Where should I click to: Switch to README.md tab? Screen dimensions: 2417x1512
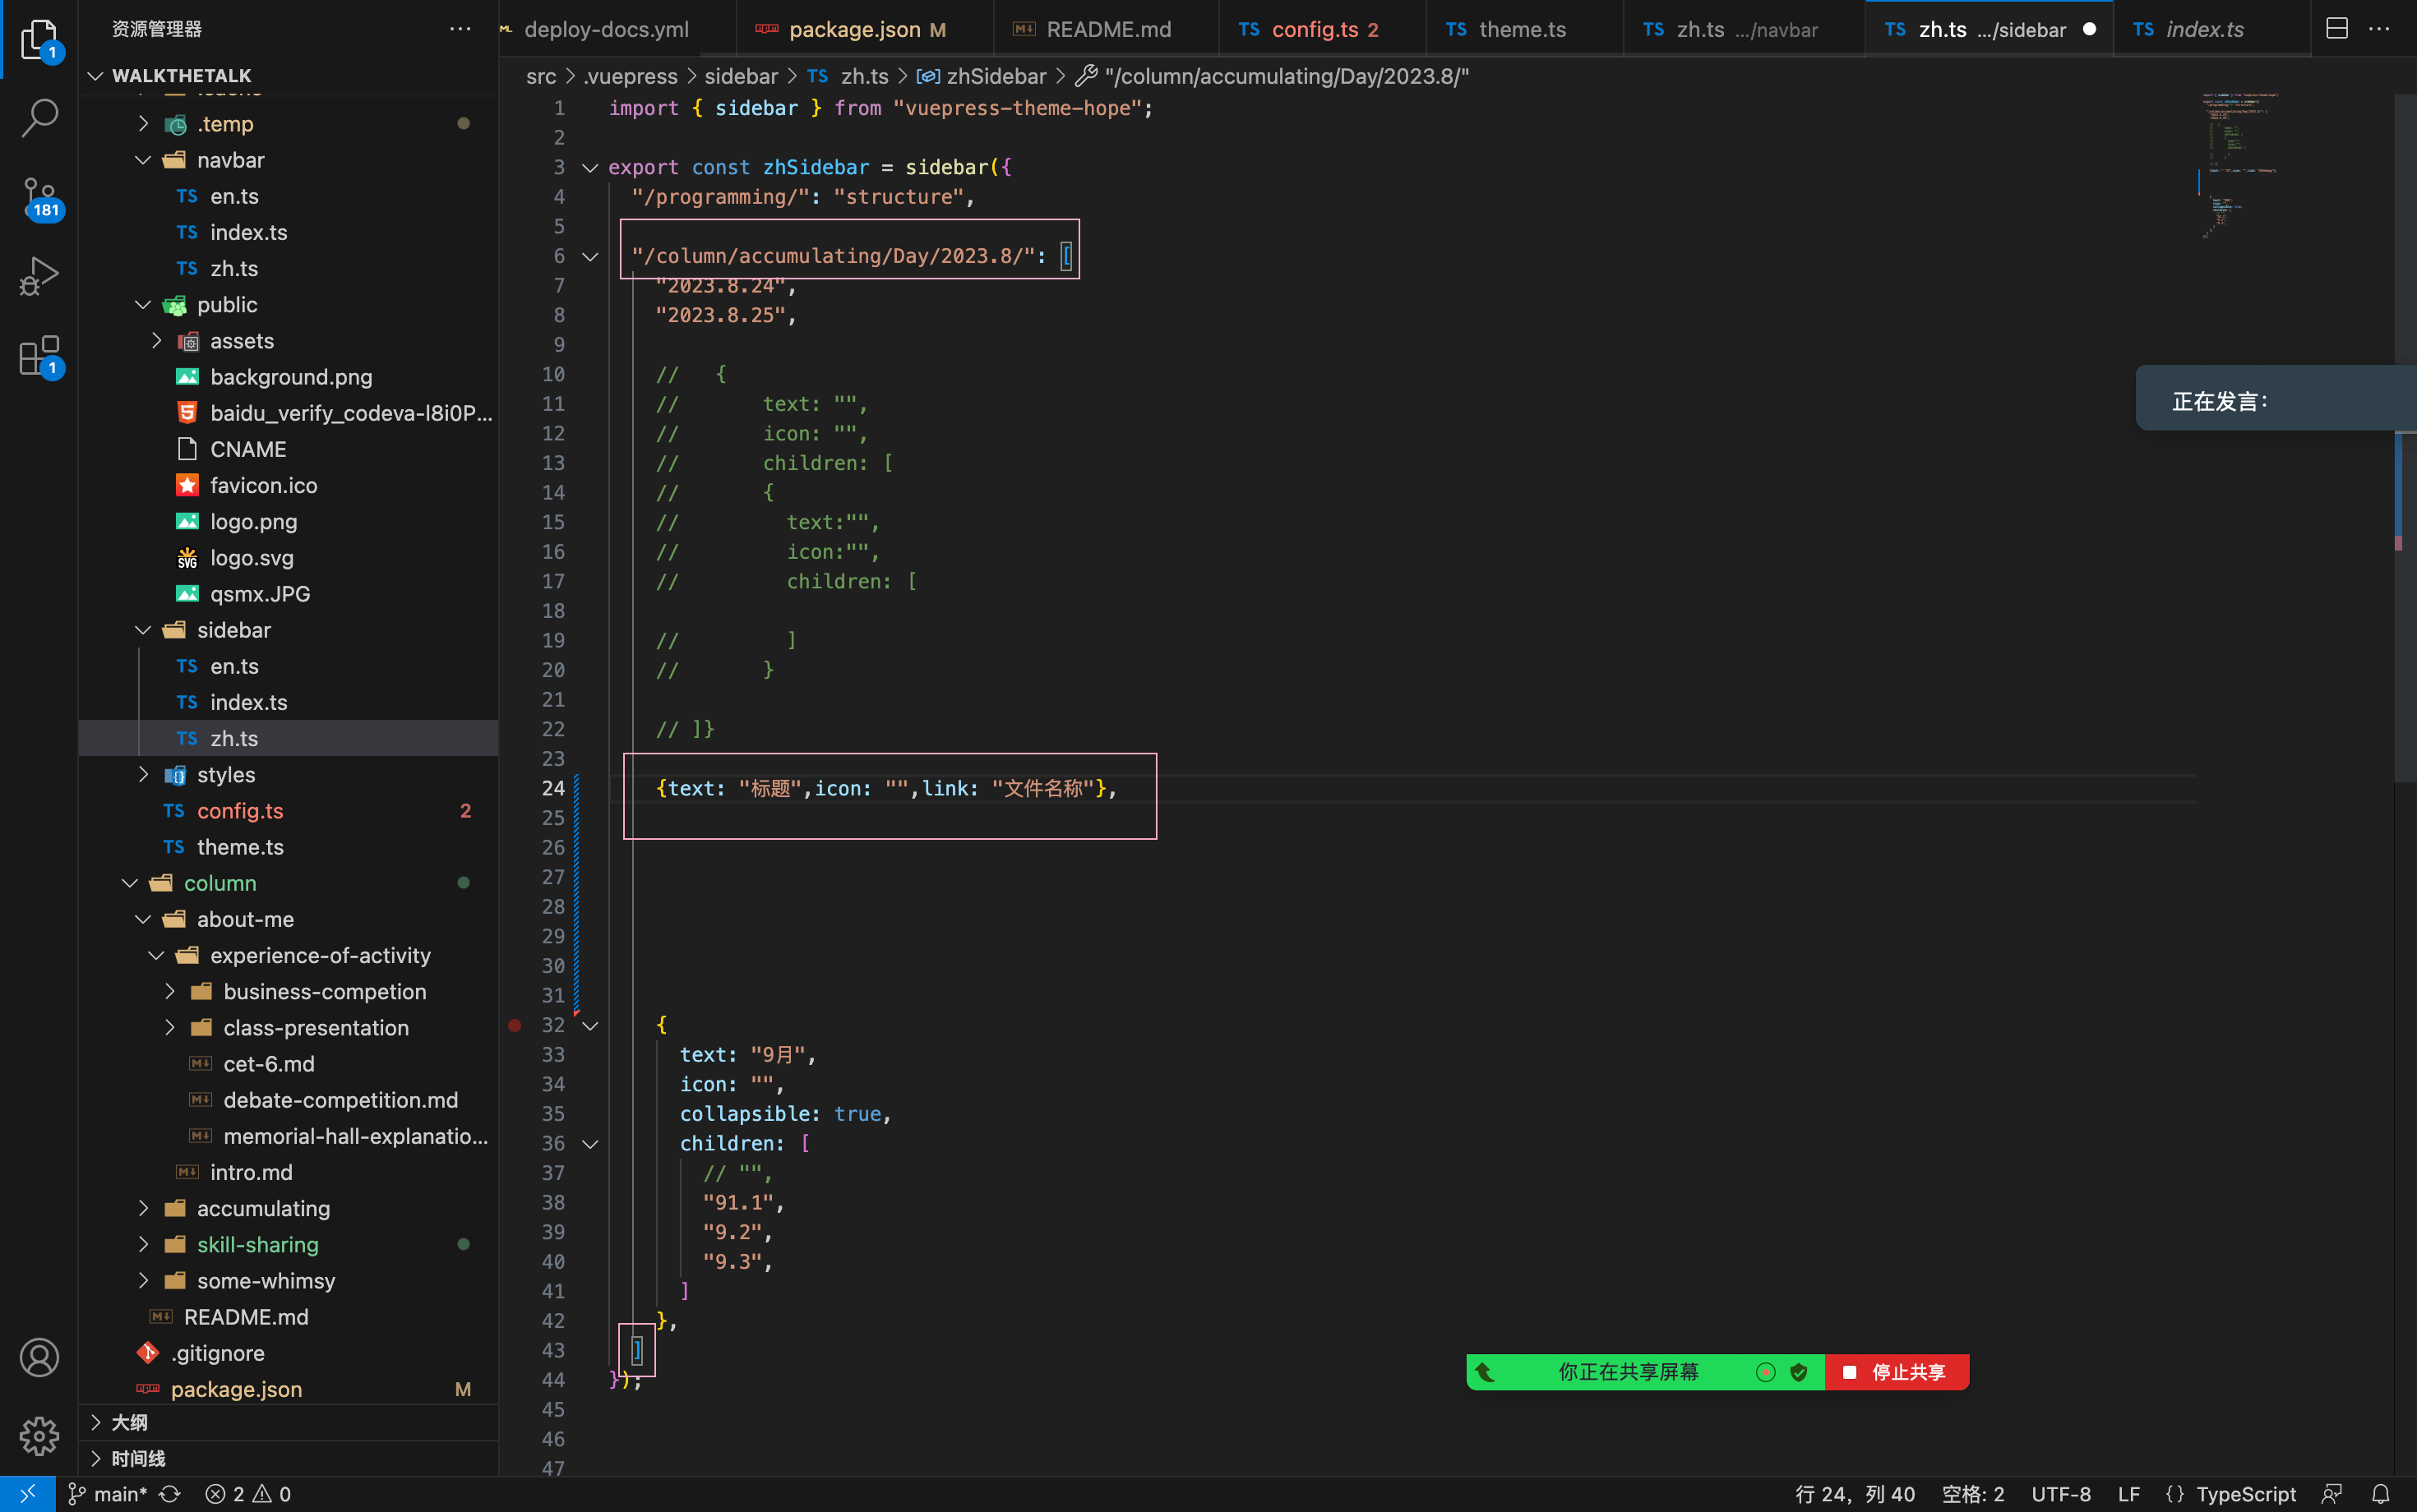tap(1107, 29)
